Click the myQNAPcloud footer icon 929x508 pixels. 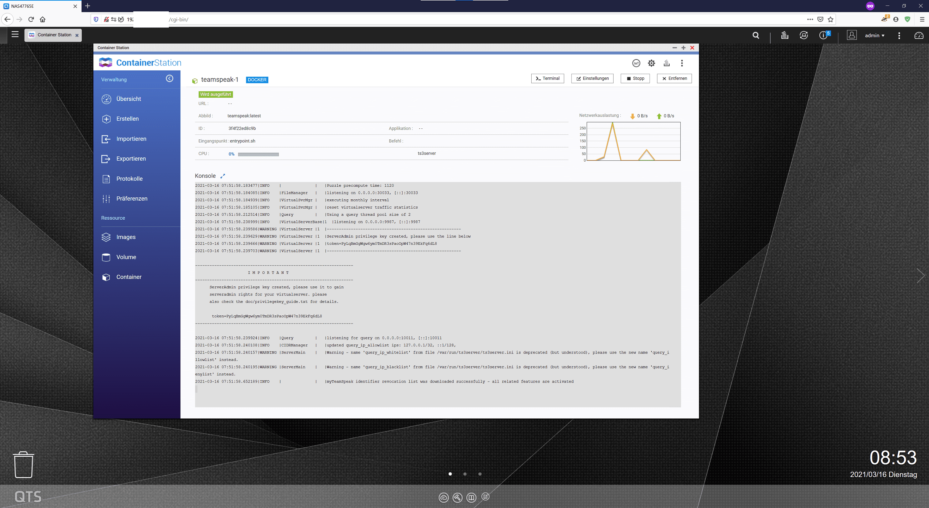(444, 498)
